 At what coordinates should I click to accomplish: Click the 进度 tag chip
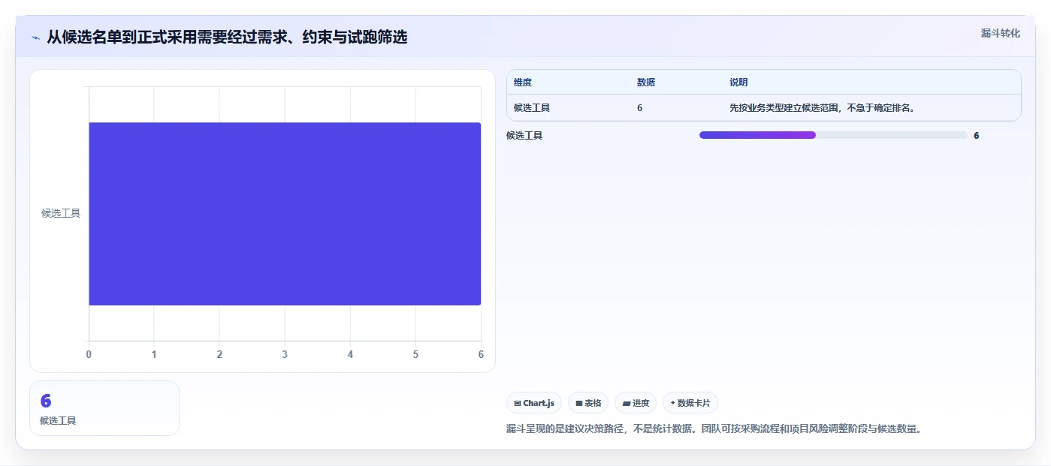point(636,403)
